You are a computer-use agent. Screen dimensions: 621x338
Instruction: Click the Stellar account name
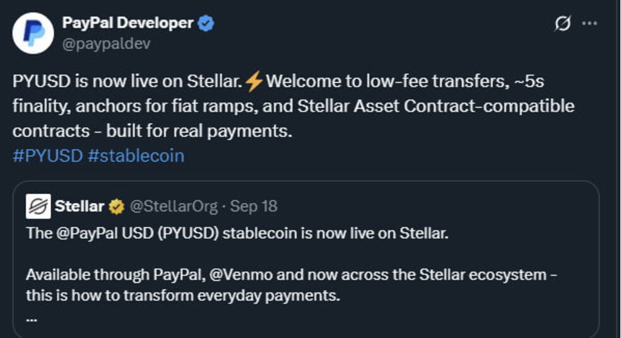(x=80, y=206)
